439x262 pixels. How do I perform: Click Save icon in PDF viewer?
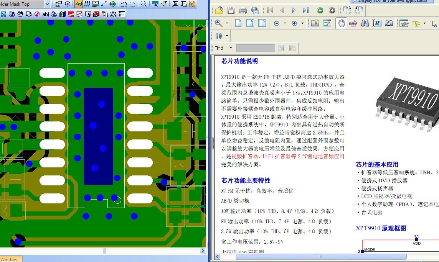[231, 11]
